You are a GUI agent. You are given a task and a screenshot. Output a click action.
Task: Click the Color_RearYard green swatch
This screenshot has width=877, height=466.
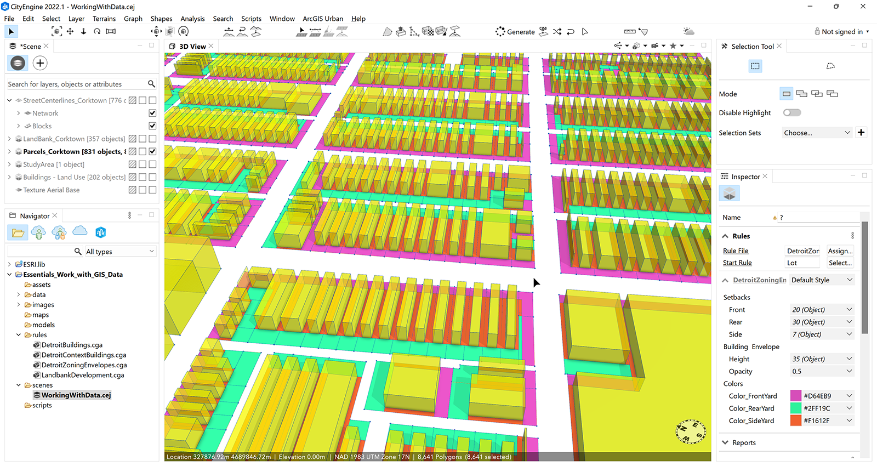click(x=796, y=408)
